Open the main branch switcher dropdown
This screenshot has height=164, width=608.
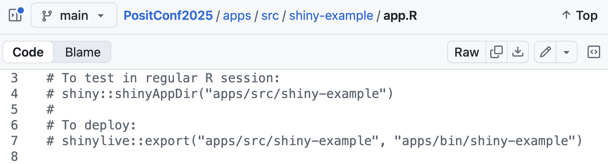pyautogui.click(x=74, y=15)
